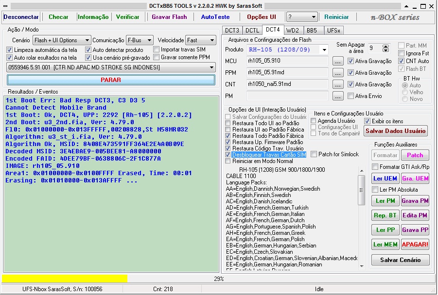Click the red APAGAR! button
The image size is (438, 295).
[415, 244]
